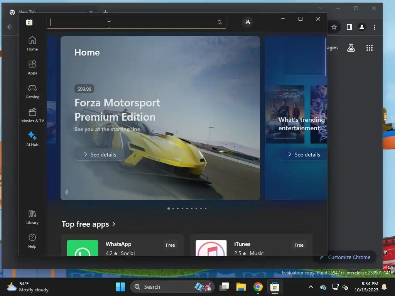The width and height of the screenshot is (395, 296).
Task: Click the search magnifier in Store
Action: click(219, 22)
